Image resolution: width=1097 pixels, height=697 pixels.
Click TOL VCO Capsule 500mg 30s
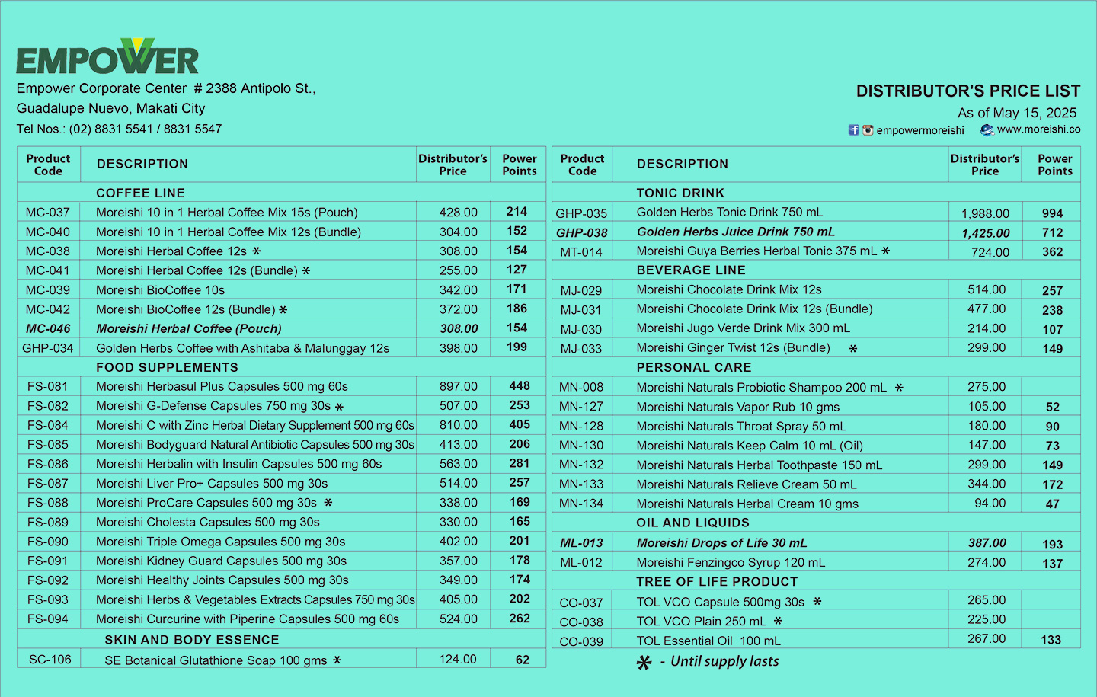[x=721, y=602]
